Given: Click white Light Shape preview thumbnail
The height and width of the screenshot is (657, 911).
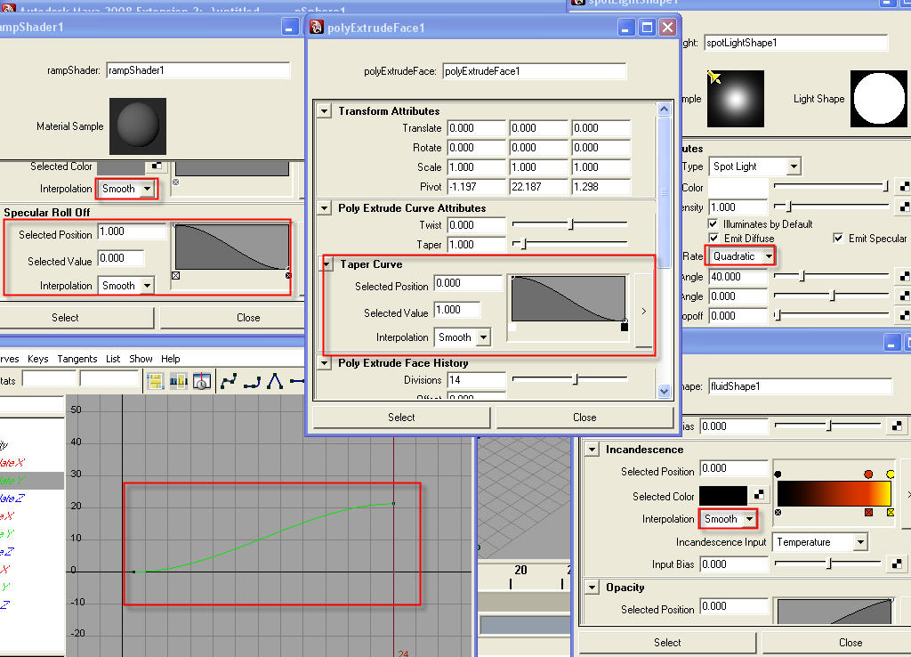Looking at the screenshot, I should pyautogui.click(x=878, y=99).
